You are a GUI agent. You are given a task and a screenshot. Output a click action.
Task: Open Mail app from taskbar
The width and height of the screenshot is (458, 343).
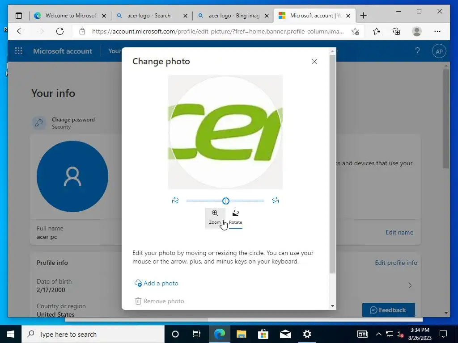(285, 334)
